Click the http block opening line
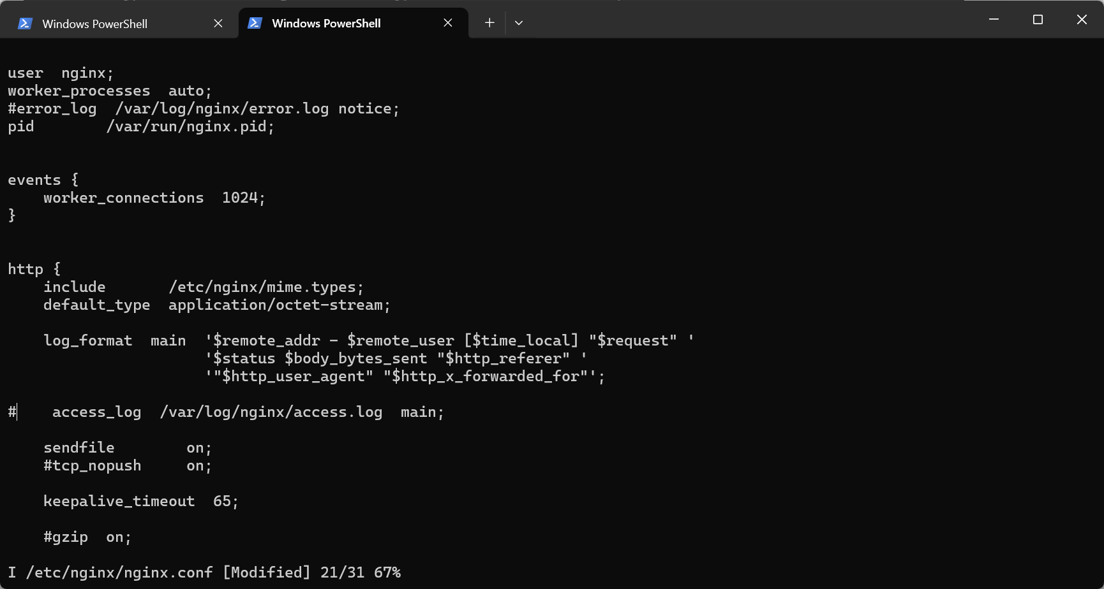The image size is (1104, 589). [x=33, y=268]
